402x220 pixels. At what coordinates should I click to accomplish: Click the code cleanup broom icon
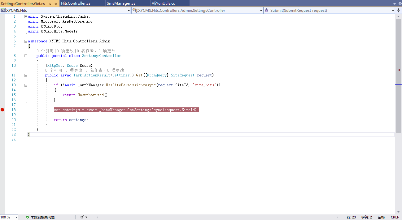click(x=82, y=217)
